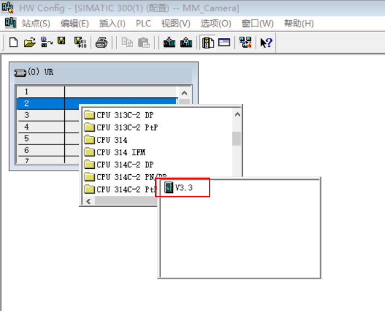
Task: Click the Paste icon on the toolbar
Action: 143,42
